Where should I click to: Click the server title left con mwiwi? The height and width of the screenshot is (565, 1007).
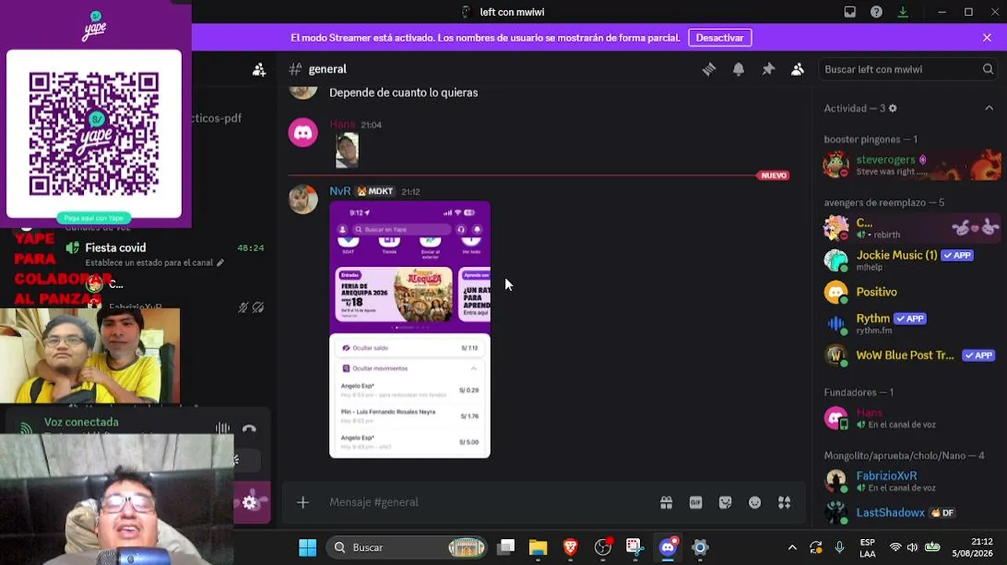pos(511,12)
